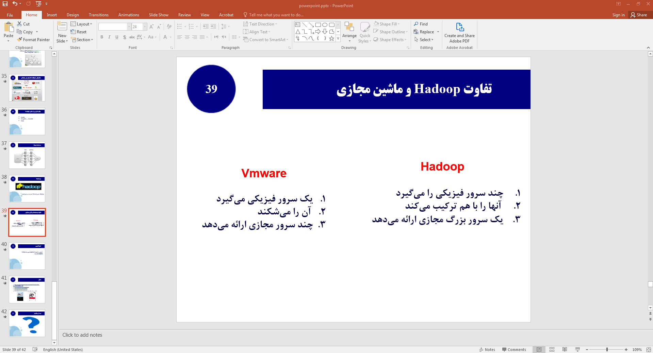Decrease list indent level icon
Screen dimensions: 653x353
[x=206, y=27]
